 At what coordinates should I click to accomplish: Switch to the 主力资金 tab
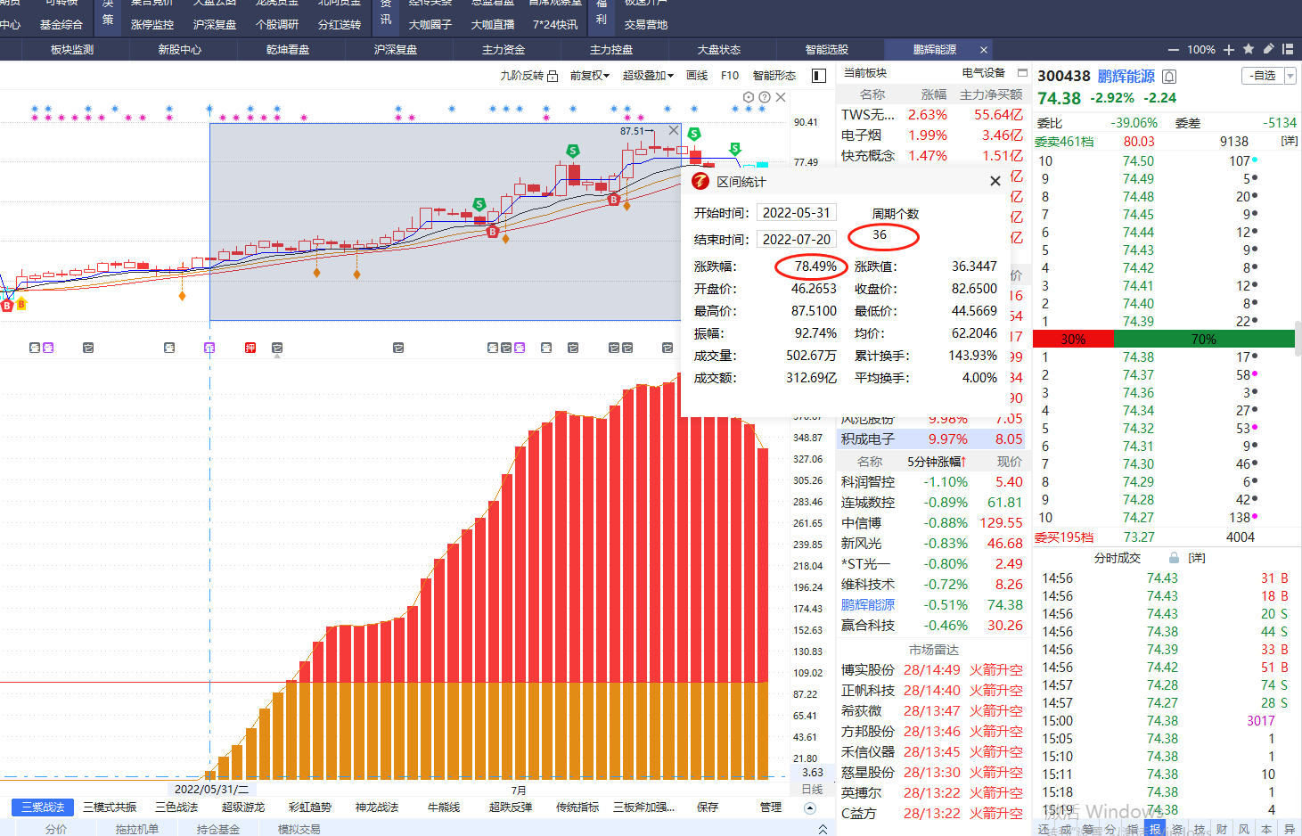tap(504, 50)
